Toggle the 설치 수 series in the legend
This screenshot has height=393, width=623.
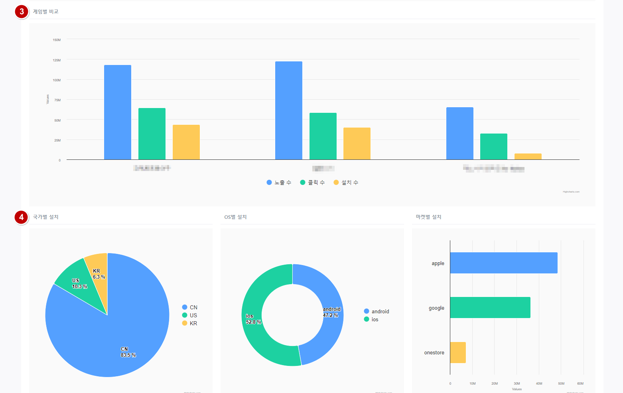[346, 183]
